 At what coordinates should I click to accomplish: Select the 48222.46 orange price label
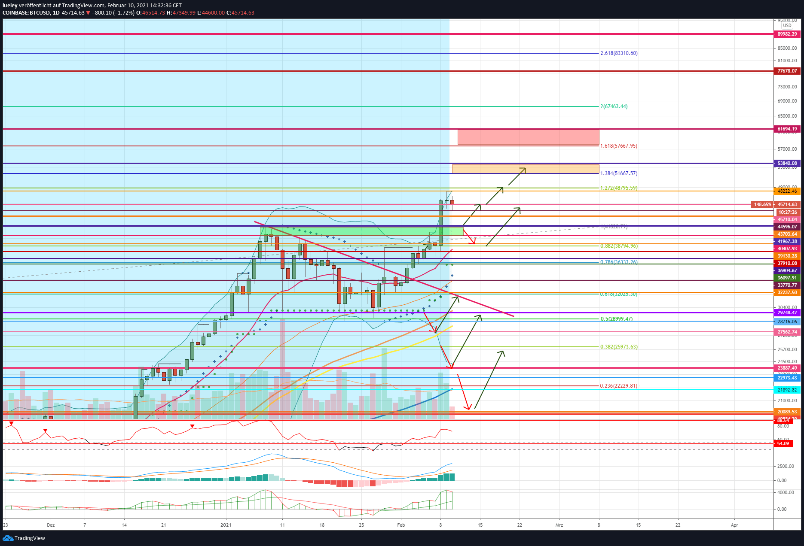pos(787,191)
